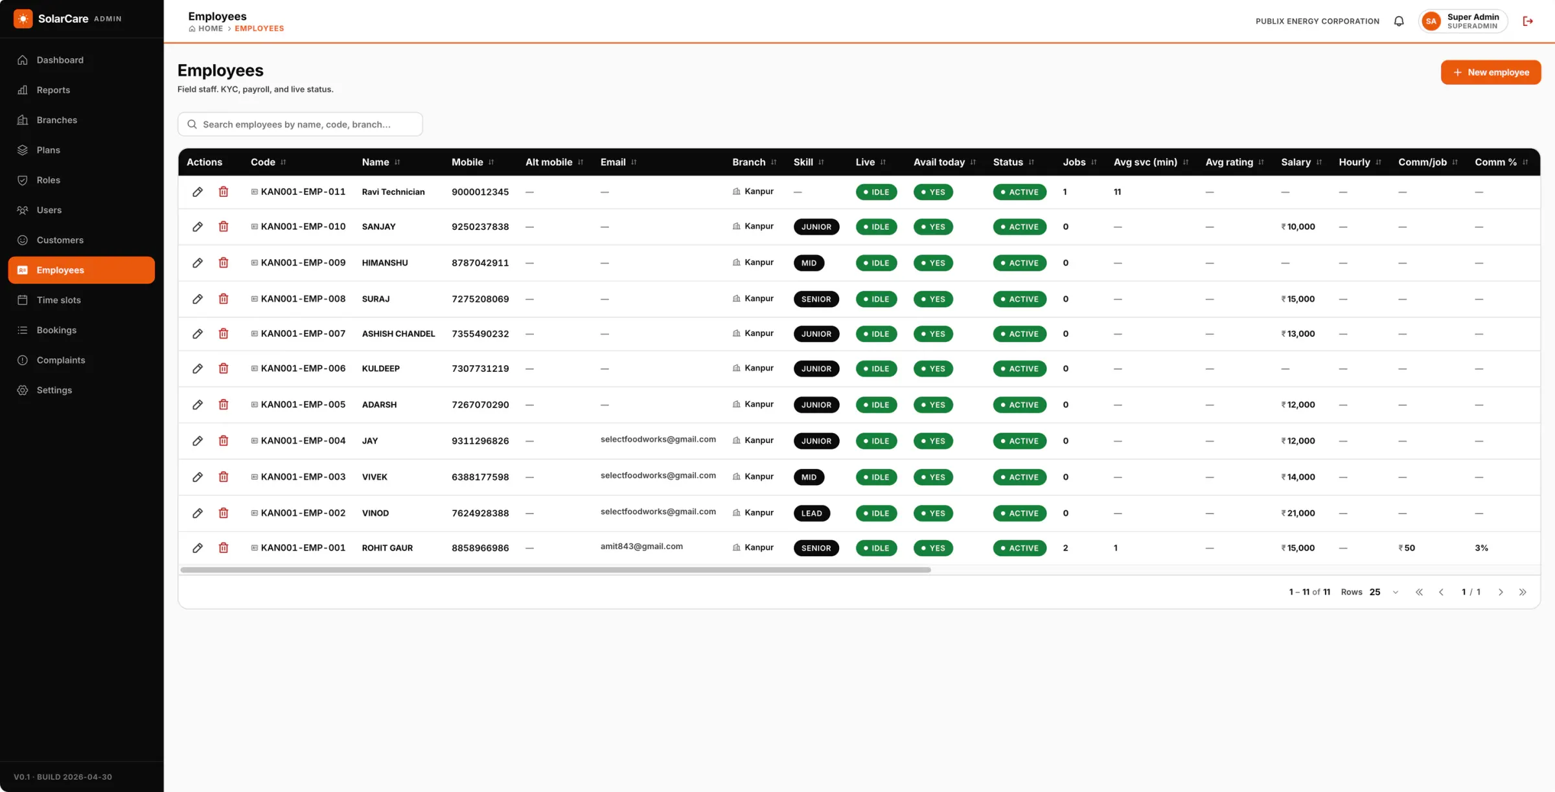The image size is (1555, 792).
Task: Click trash icon in KULDEEP row
Action: pyautogui.click(x=224, y=368)
